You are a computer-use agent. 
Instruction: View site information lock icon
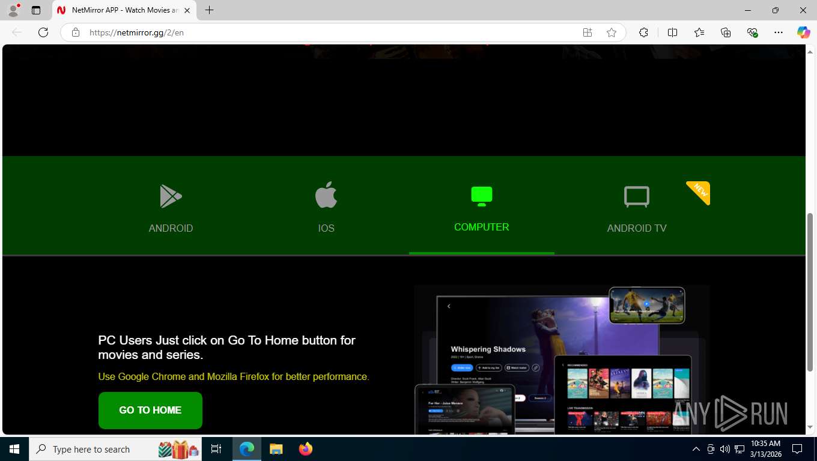[76, 32]
